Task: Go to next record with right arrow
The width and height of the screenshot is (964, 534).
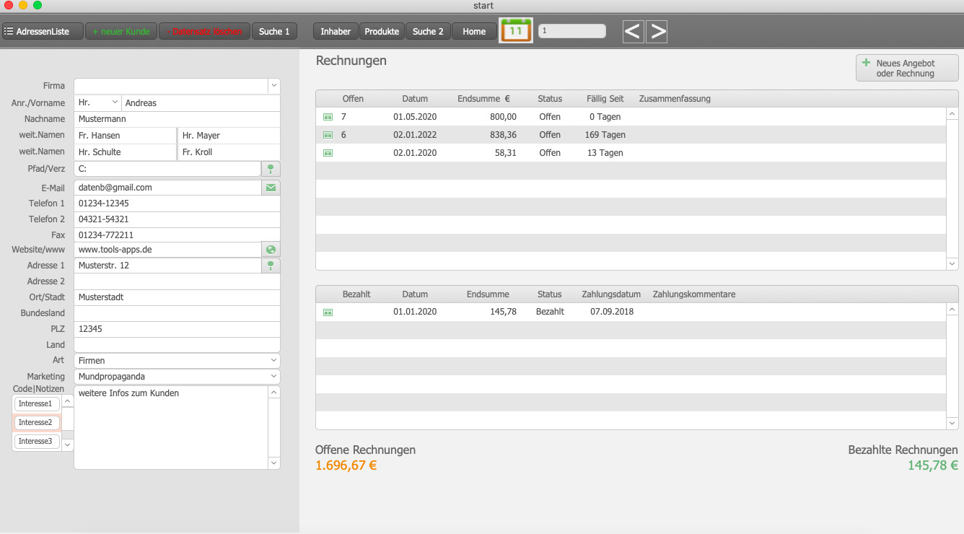Action: [x=657, y=31]
